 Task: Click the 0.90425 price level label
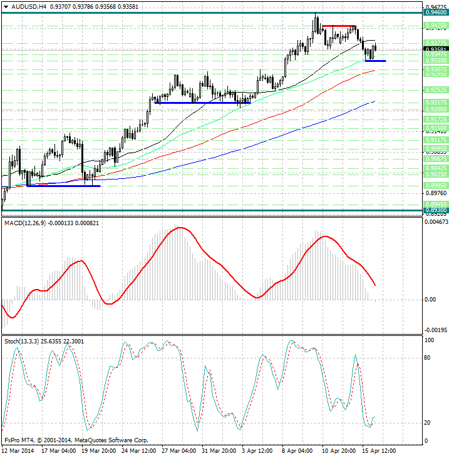(x=436, y=168)
